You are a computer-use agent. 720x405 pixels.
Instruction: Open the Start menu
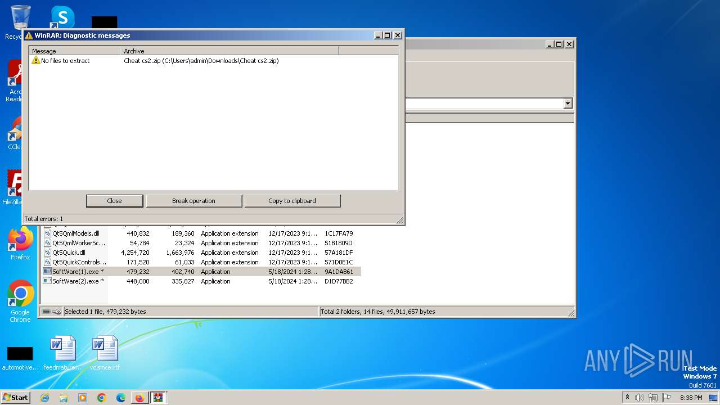coord(15,397)
